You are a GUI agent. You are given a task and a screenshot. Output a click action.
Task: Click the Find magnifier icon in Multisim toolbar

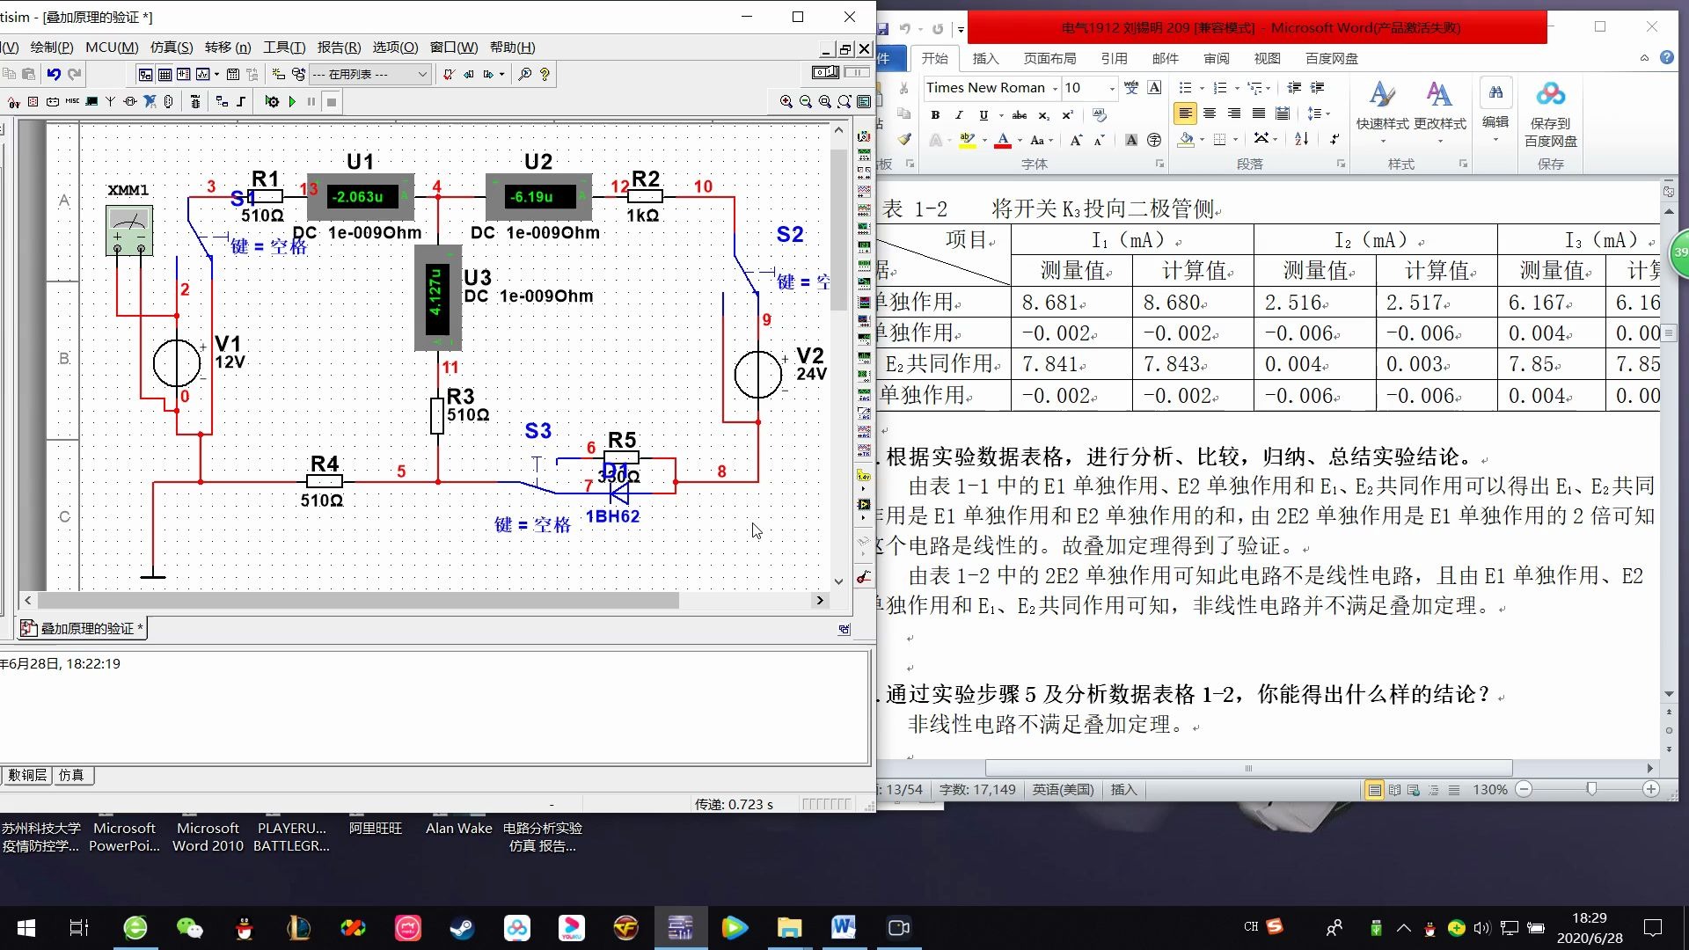525,75
